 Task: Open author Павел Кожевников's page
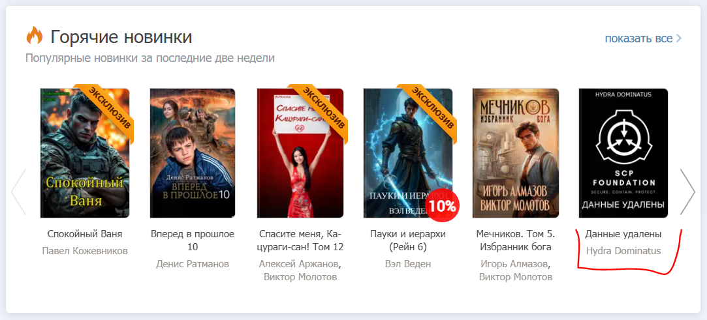tap(85, 251)
